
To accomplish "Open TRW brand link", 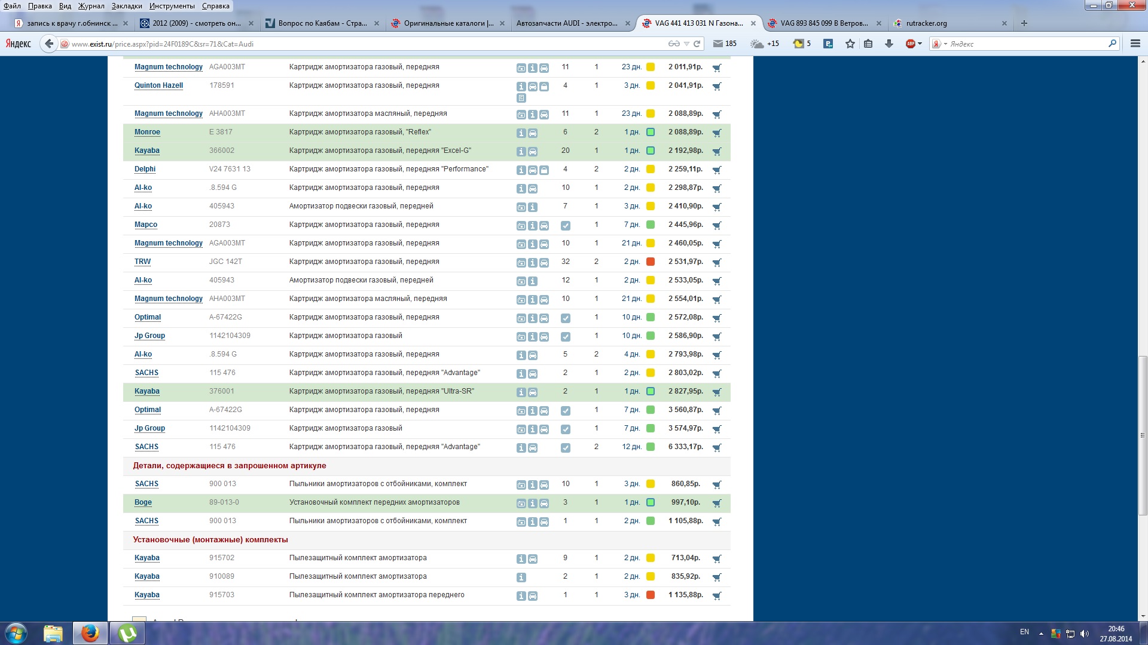I will point(142,262).
